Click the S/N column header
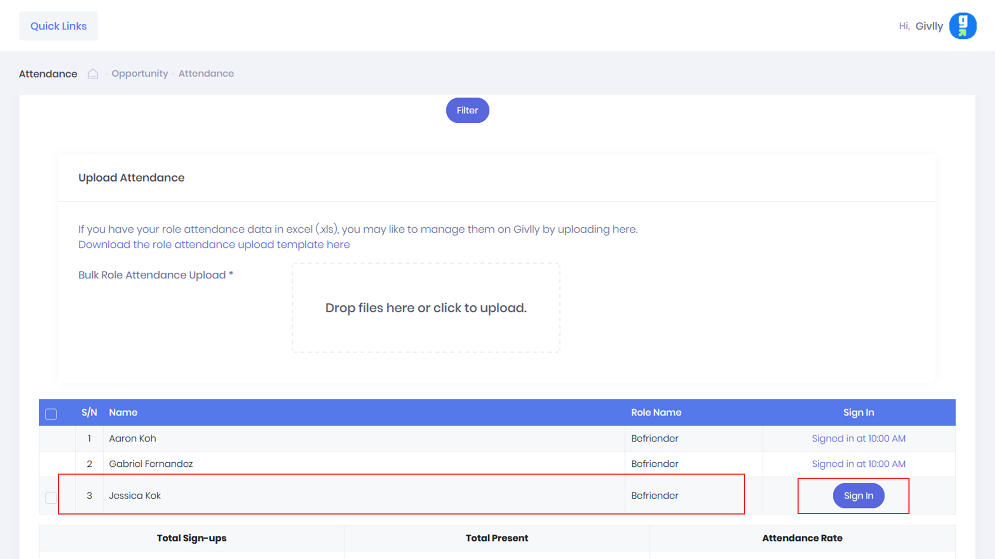 click(89, 413)
